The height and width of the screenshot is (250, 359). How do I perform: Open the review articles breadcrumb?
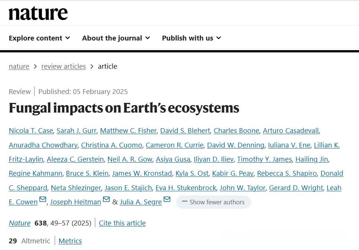pyautogui.click(x=63, y=66)
